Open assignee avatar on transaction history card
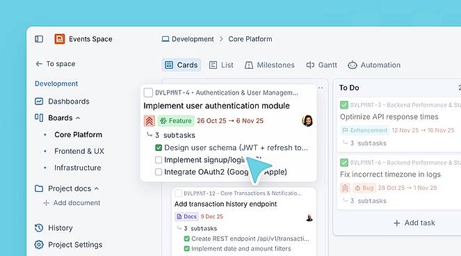The width and height of the screenshot is (461, 256). (309, 218)
